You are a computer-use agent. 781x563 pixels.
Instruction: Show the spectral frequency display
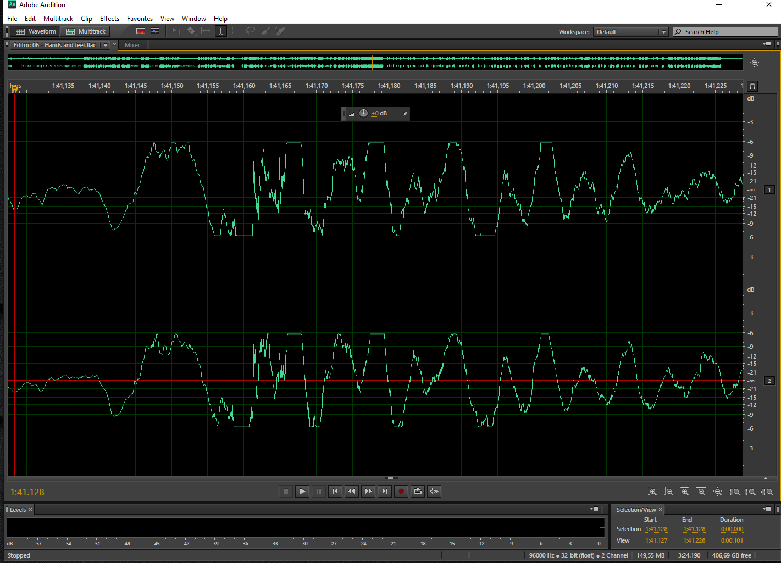tap(141, 31)
